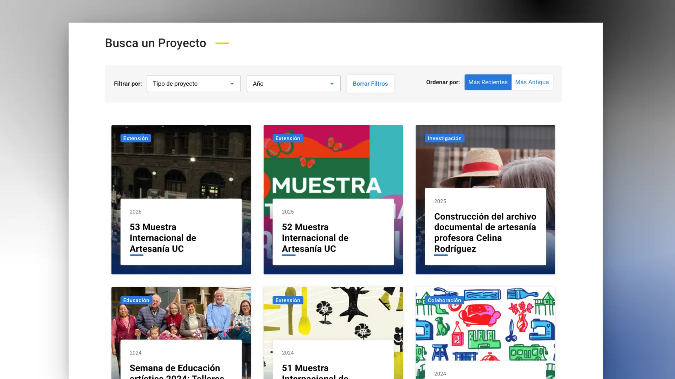Click the Busca un Proyecto heading
The width and height of the screenshot is (675, 379).
click(x=155, y=43)
